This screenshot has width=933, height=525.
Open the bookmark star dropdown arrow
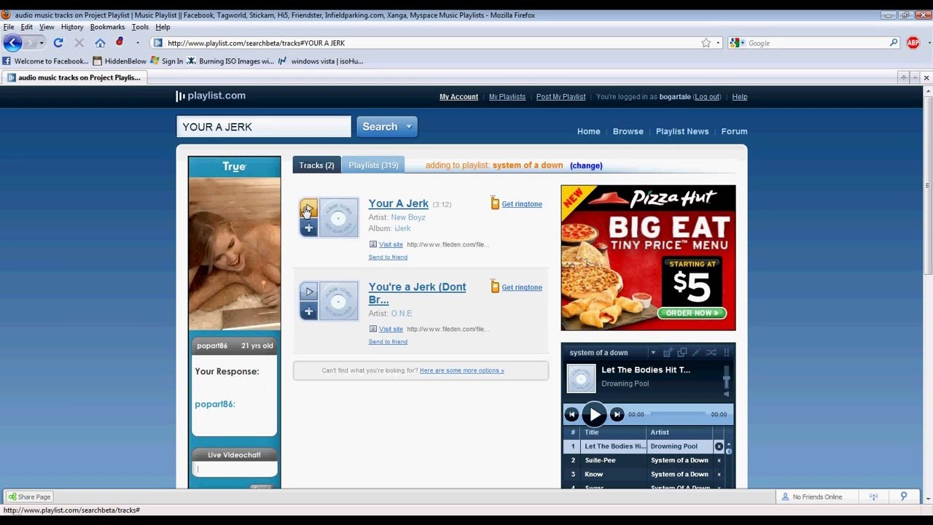(718, 43)
